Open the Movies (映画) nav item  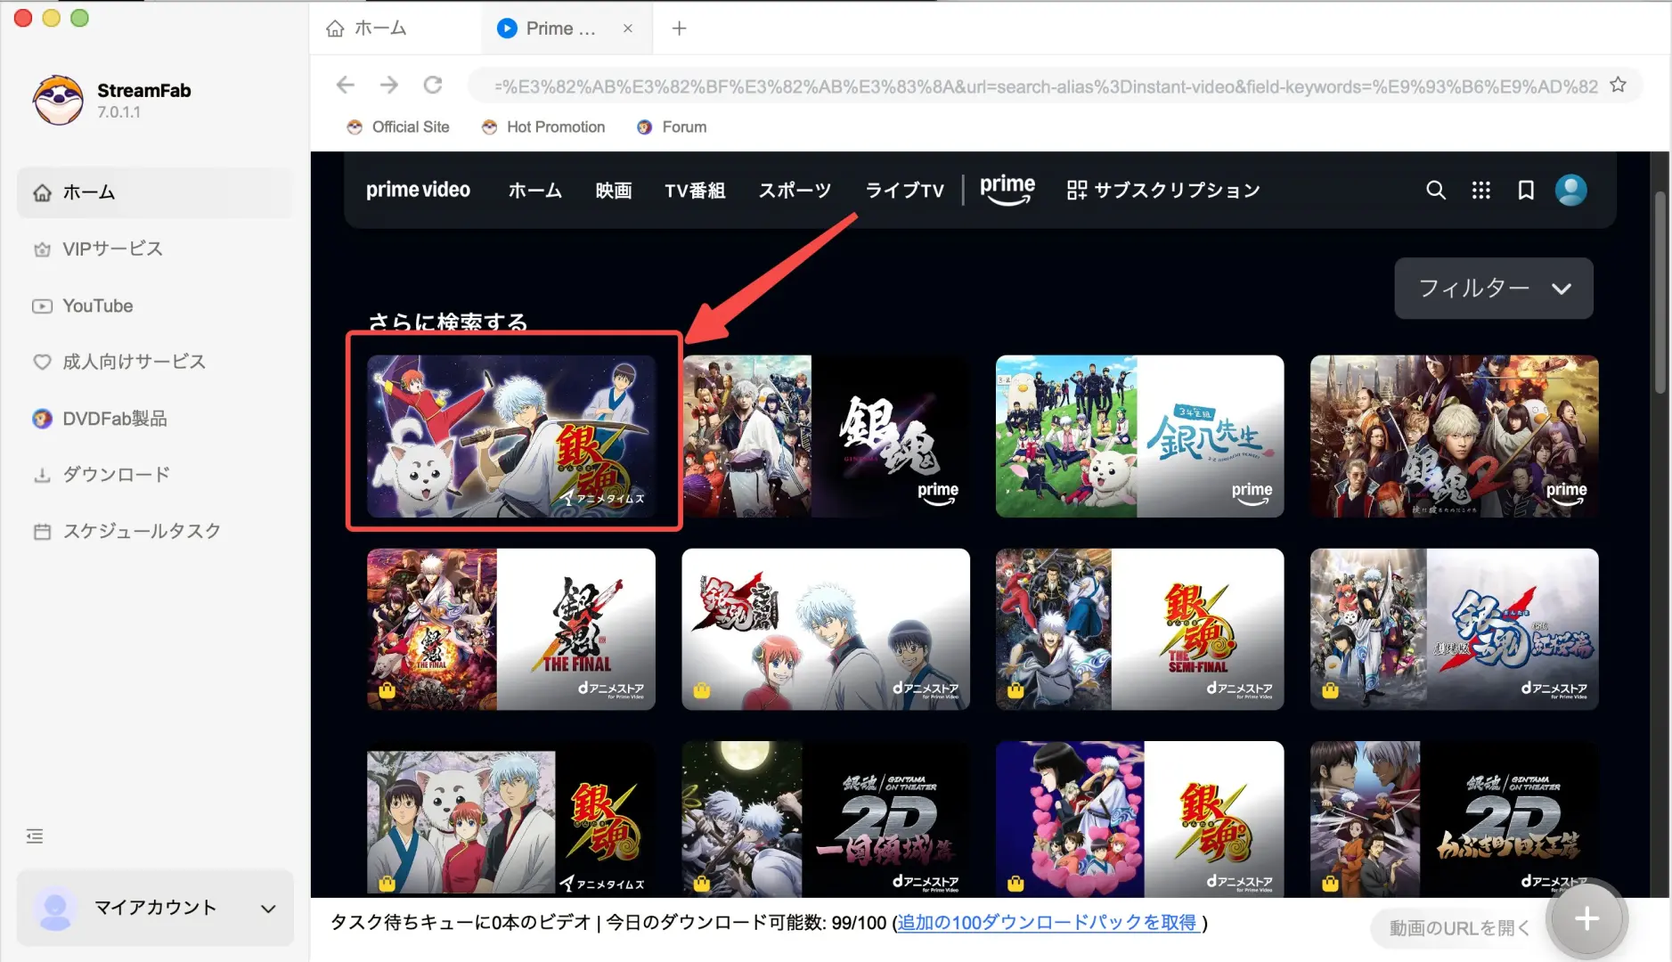[614, 191]
